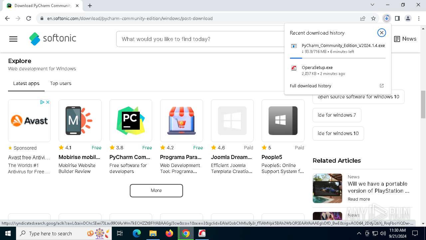This screenshot has width=426, height=240.
Task: Click the AdChoices icon on Avast ad
Action: tap(42, 102)
